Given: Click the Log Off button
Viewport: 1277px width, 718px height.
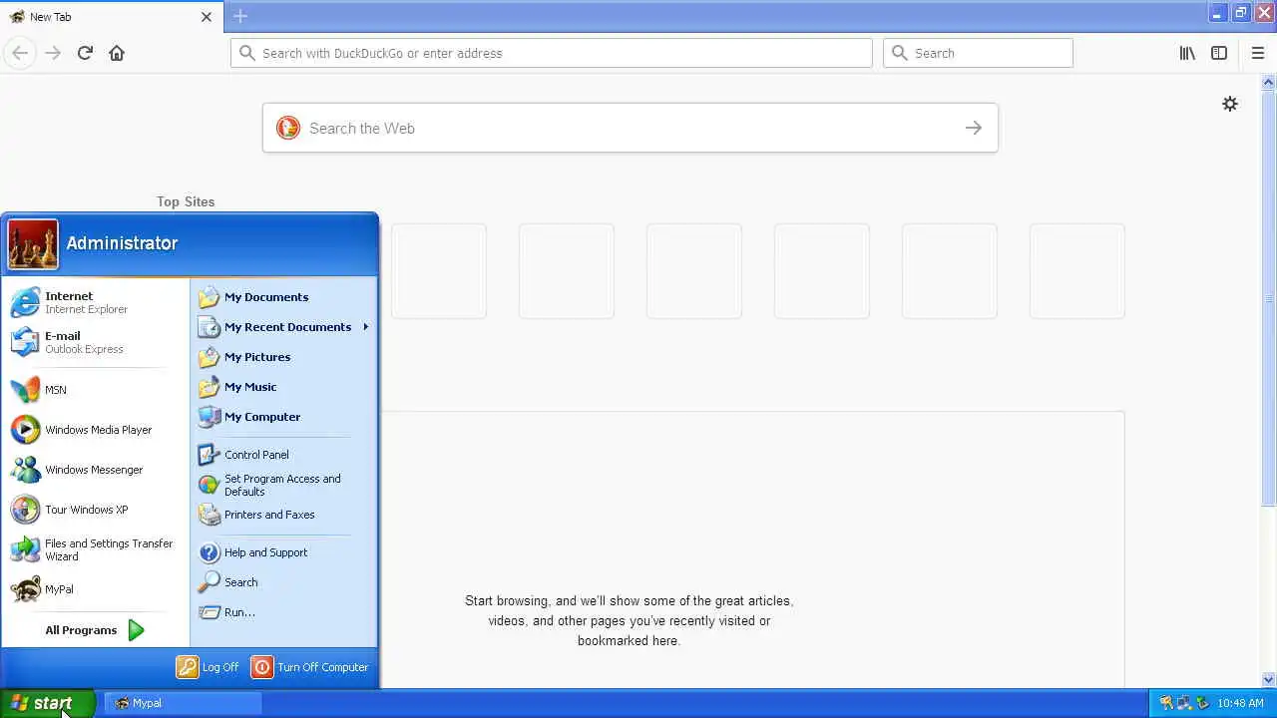Looking at the screenshot, I should click(x=208, y=667).
